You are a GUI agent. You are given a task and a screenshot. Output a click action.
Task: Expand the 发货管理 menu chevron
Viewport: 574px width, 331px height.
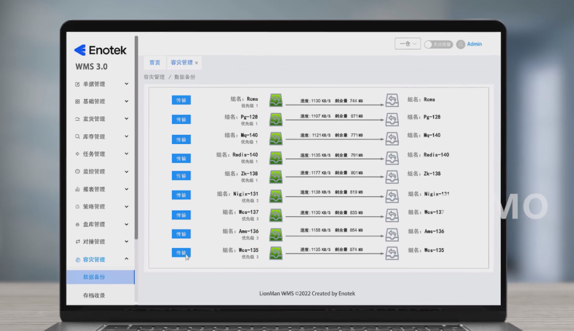tap(126, 119)
